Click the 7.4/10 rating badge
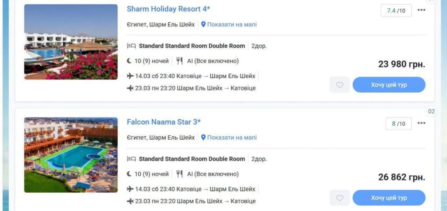The width and height of the screenshot is (447, 211). [x=396, y=10]
